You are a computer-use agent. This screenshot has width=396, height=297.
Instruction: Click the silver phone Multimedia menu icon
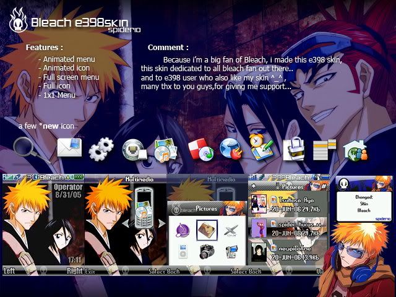(144, 208)
